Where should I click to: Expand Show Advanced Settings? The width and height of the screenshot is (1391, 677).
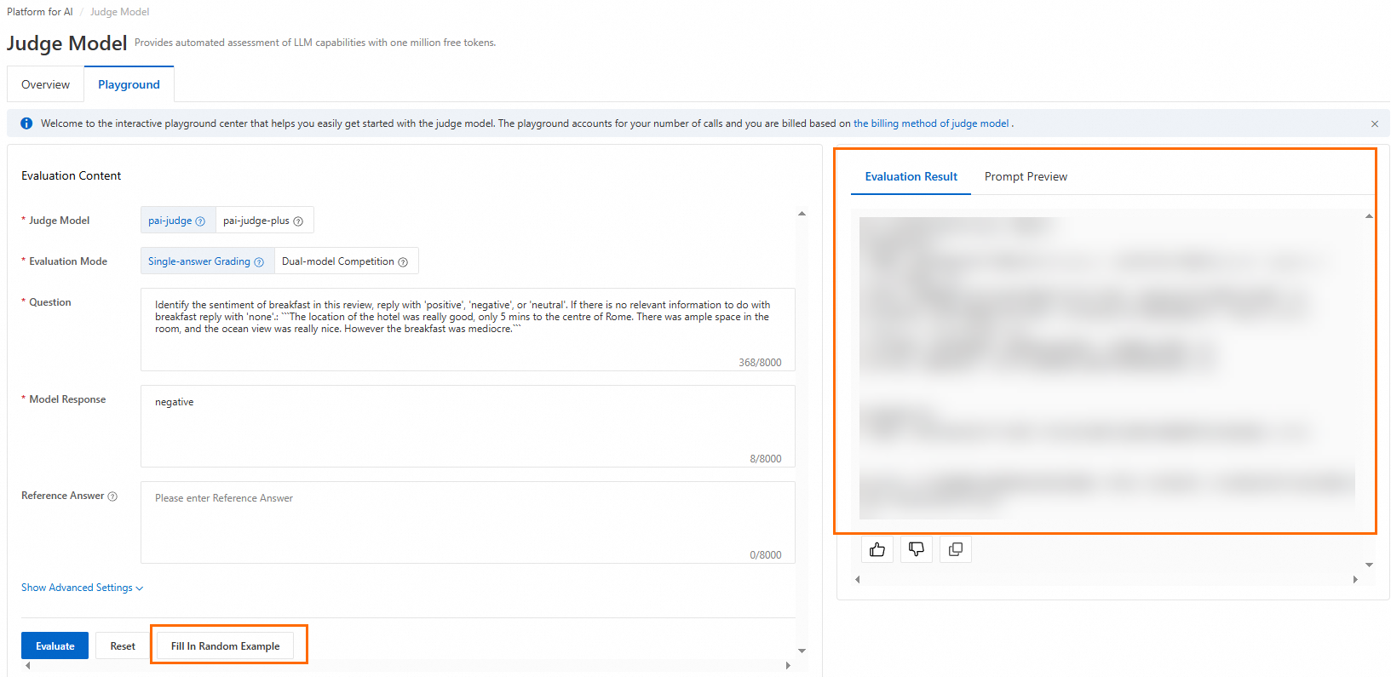83,588
